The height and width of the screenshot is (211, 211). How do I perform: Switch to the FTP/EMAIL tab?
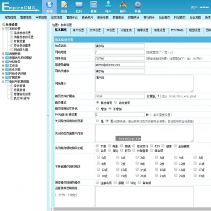(177, 30)
